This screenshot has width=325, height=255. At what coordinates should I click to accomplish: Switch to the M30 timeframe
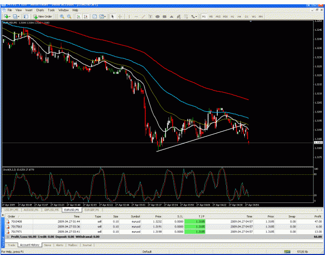point(225,16)
